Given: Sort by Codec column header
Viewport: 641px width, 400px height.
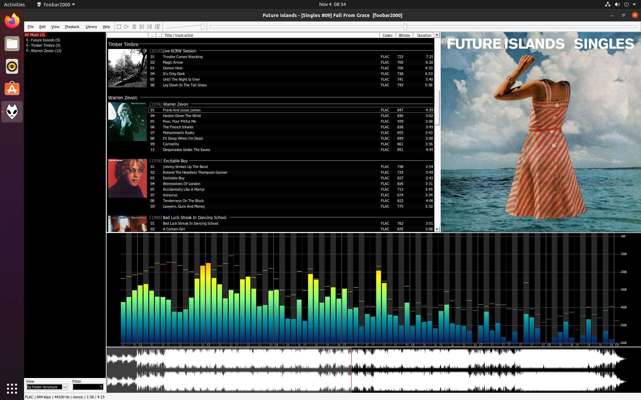Looking at the screenshot, I should tap(388, 35).
